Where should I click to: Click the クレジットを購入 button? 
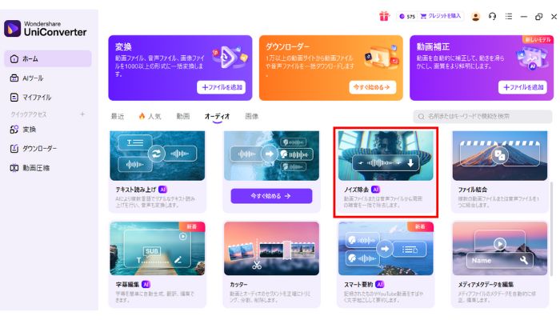(440, 16)
